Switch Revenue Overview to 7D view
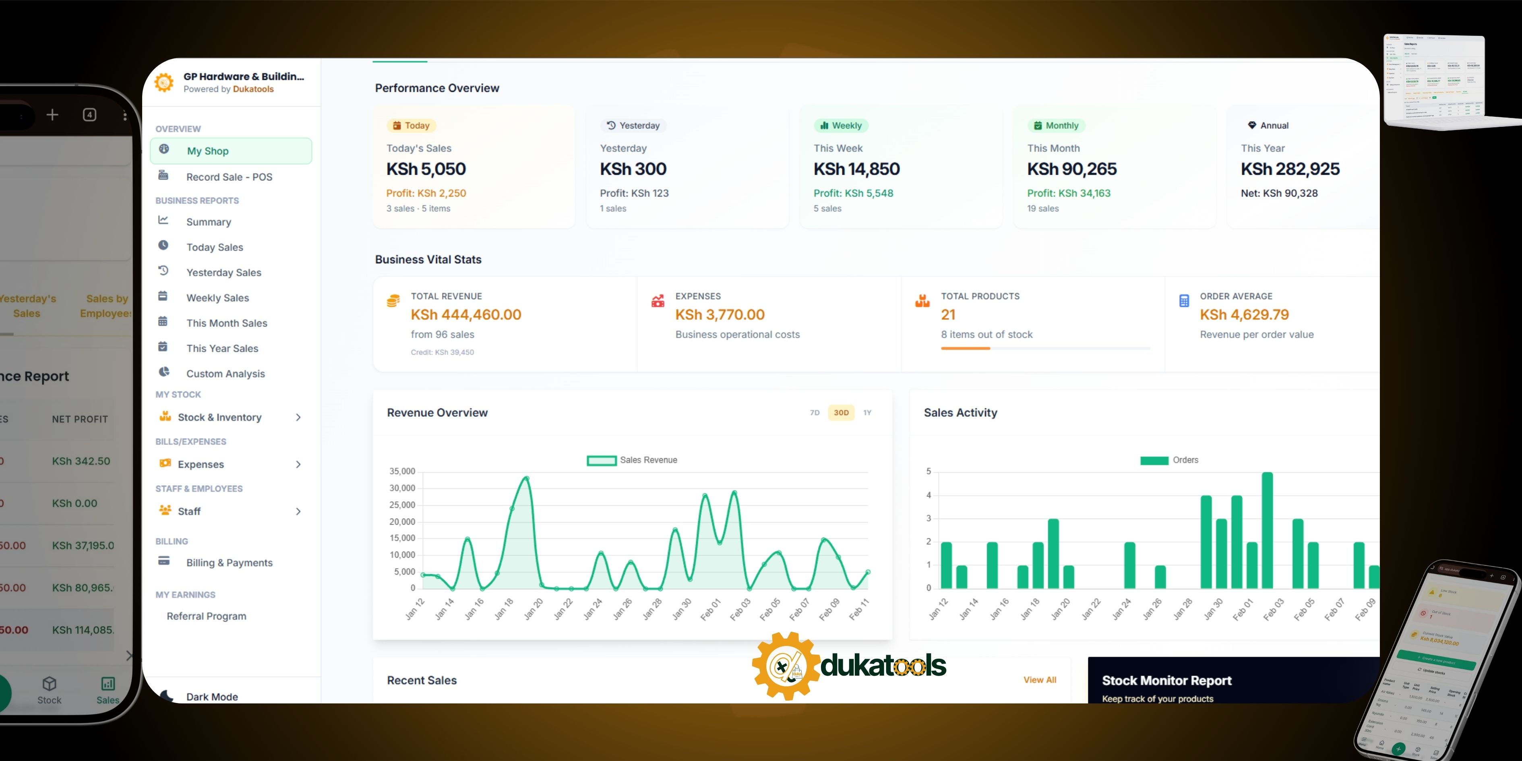Image resolution: width=1522 pixels, height=761 pixels. pyautogui.click(x=815, y=412)
